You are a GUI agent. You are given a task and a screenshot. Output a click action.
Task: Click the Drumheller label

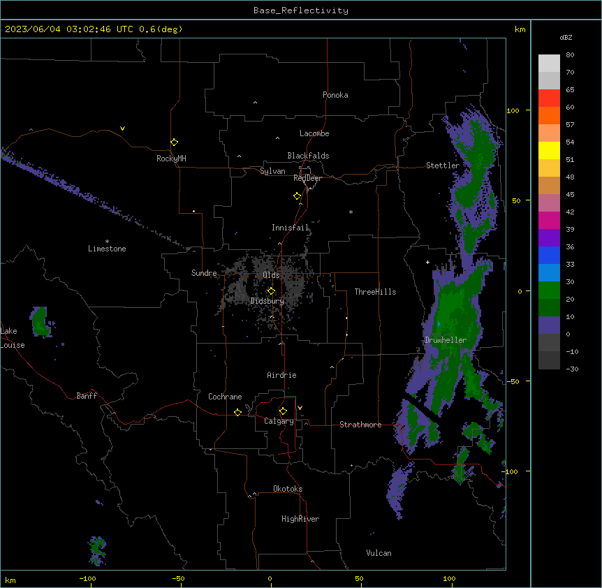446,340
